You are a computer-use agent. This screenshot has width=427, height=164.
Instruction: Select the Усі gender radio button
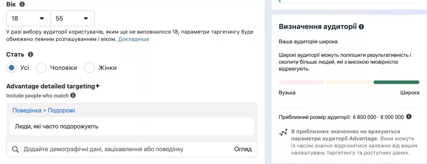pyautogui.click(x=12, y=68)
